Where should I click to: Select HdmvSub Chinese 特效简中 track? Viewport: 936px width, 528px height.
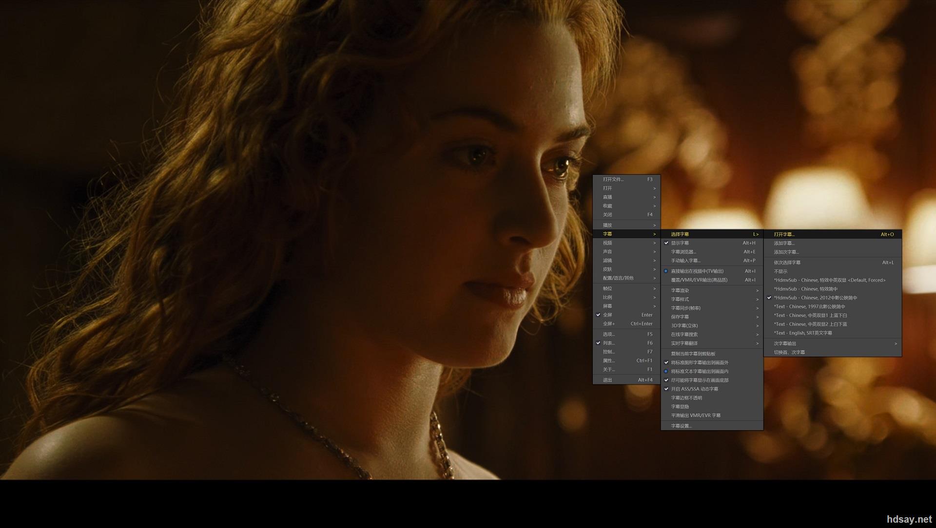point(833,289)
